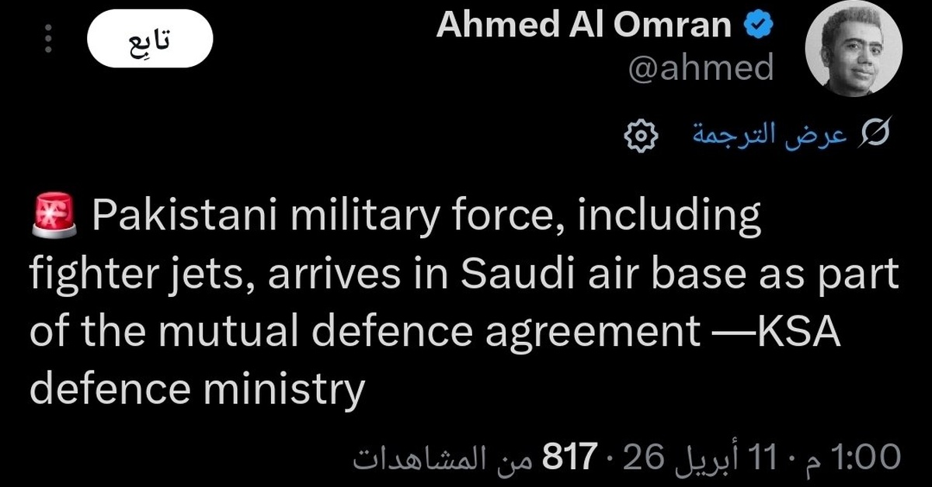Click the blue verified badge

pos(759,26)
